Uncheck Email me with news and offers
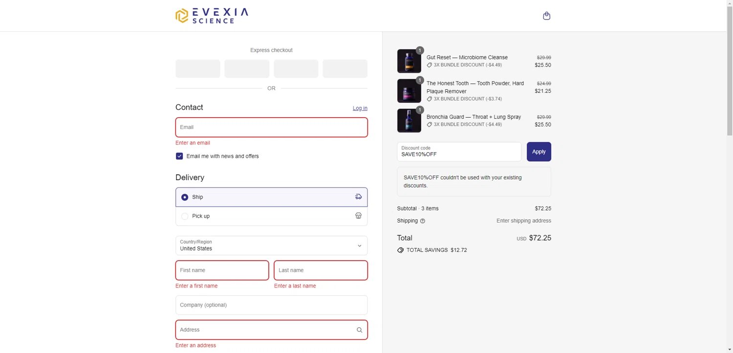Viewport: 733px width, 353px height. (179, 156)
